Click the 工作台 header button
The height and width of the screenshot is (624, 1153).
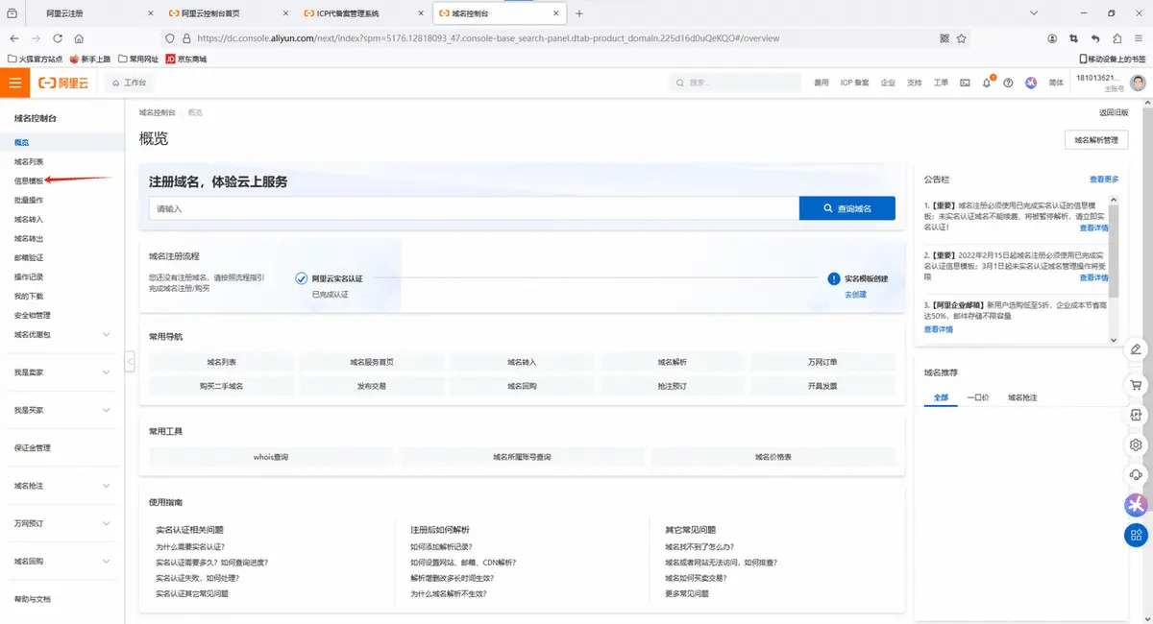pyautogui.click(x=130, y=84)
